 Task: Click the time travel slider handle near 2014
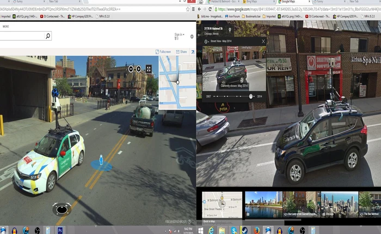tap(251, 96)
